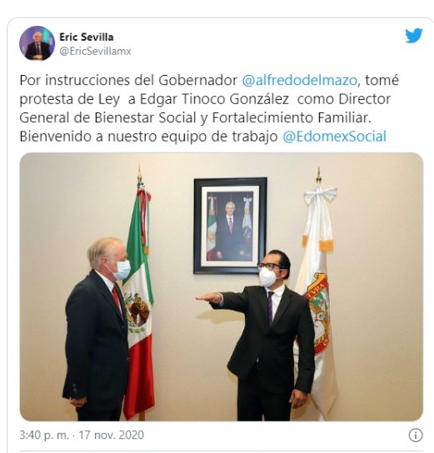Click the white state flag in photo
The height and width of the screenshot is (453, 434).
point(317,295)
